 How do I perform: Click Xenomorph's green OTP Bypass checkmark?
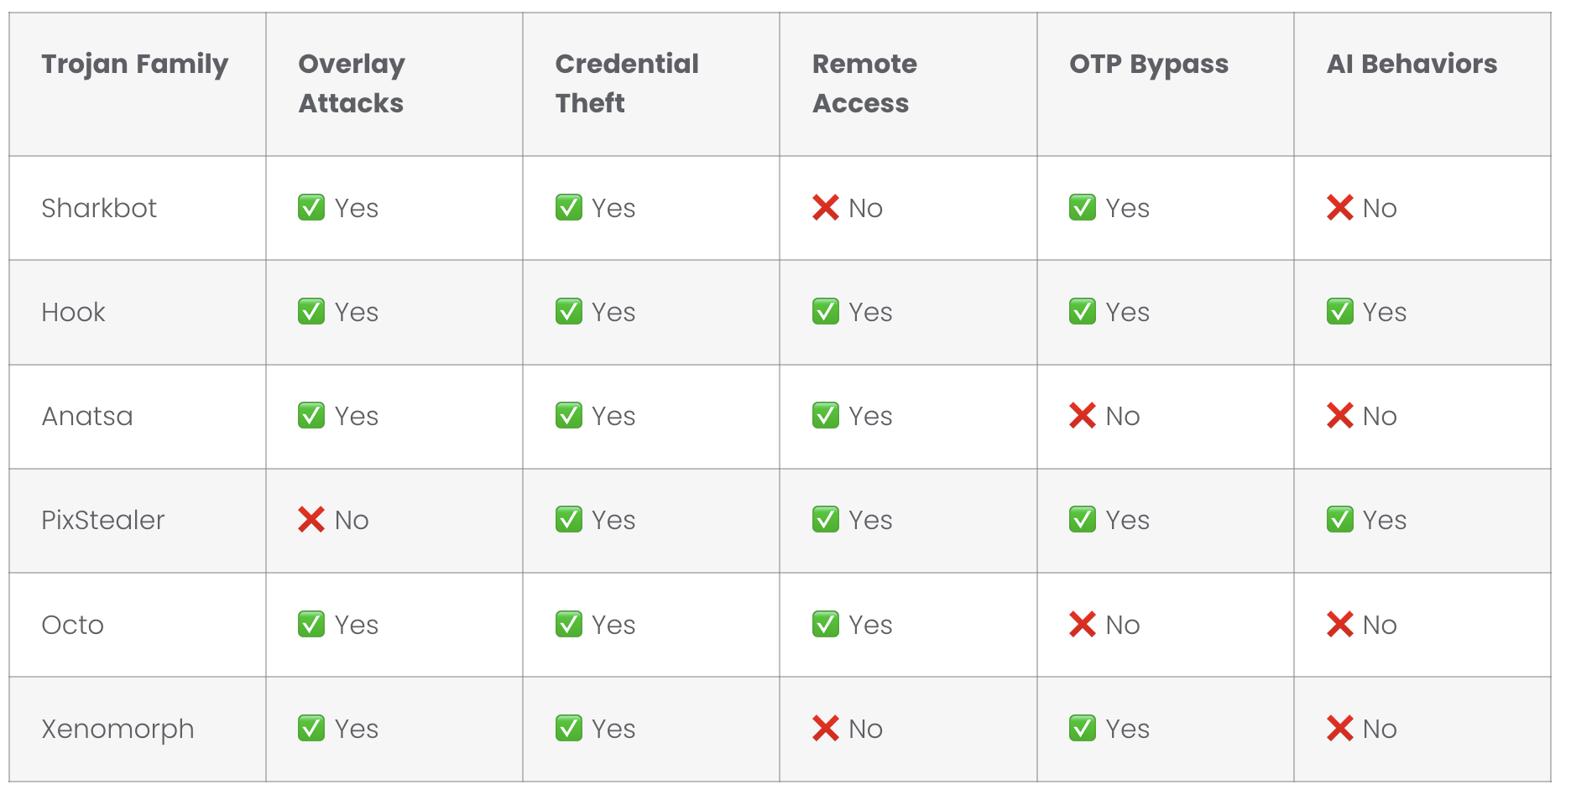[x=1083, y=729]
